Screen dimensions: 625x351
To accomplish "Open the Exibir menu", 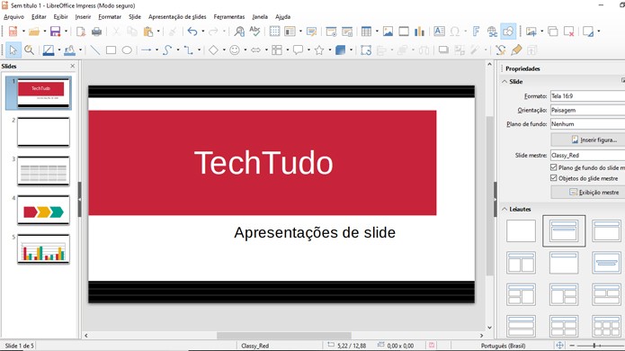I will pyautogui.click(x=60, y=17).
